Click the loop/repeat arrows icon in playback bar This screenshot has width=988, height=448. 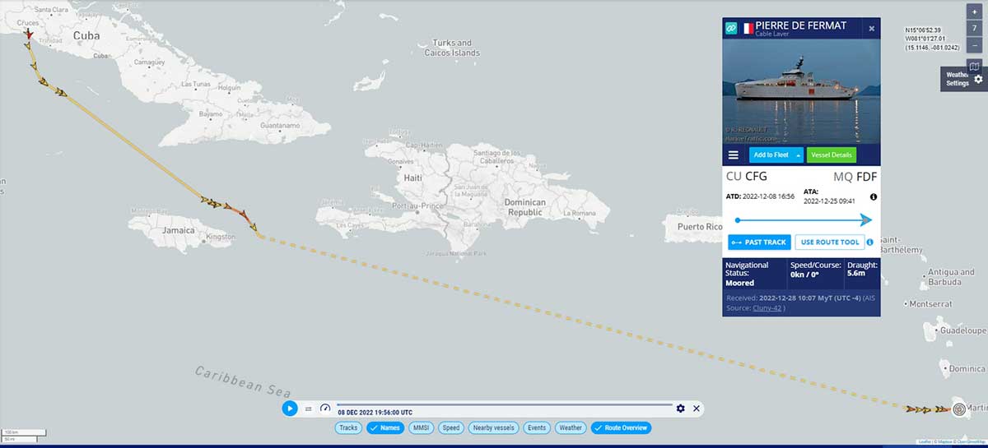coord(309,409)
